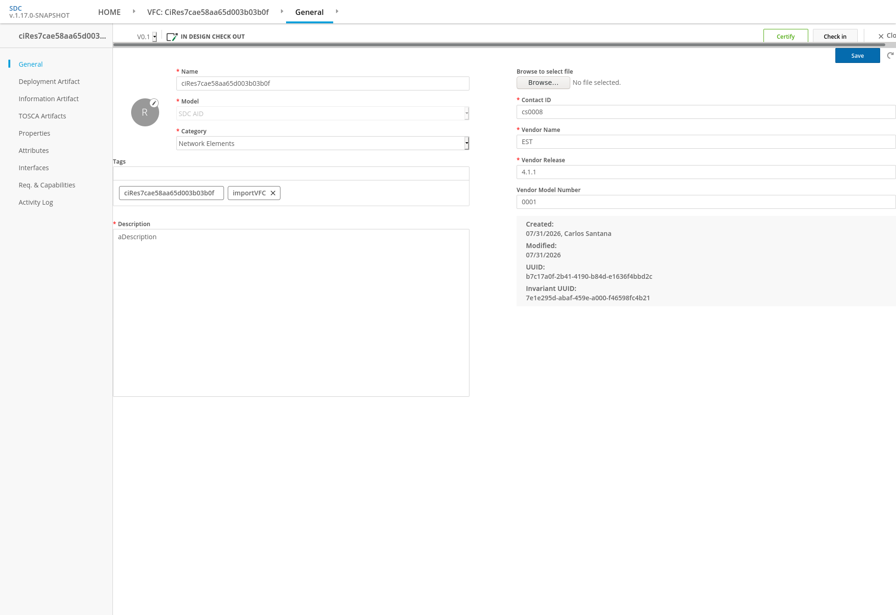Click the Vendor Model Number field with 0001
This screenshot has height=615, width=896.
coord(706,202)
